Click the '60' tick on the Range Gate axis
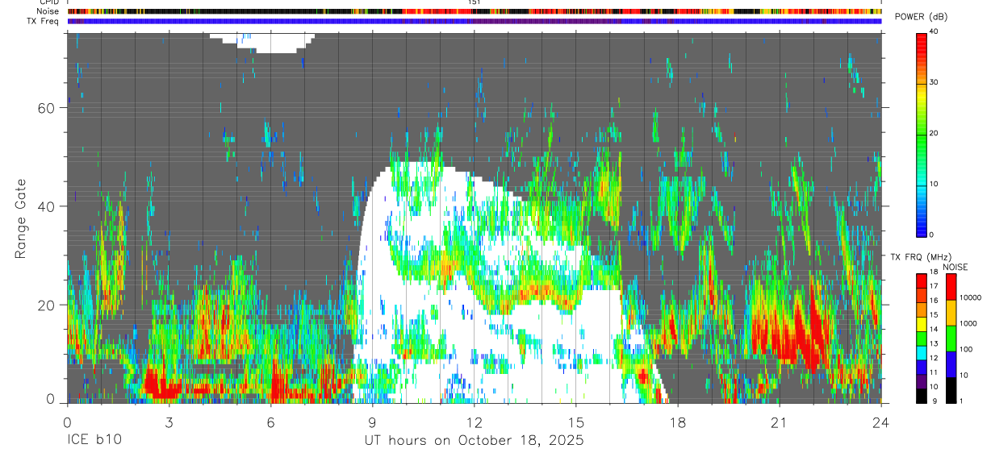Image resolution: width=991 pixels, height=457 pixels. click(46, 108)
